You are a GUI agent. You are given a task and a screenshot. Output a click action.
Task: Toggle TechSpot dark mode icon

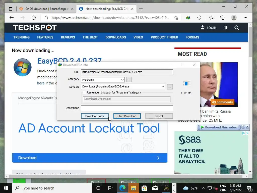[226, 28]
